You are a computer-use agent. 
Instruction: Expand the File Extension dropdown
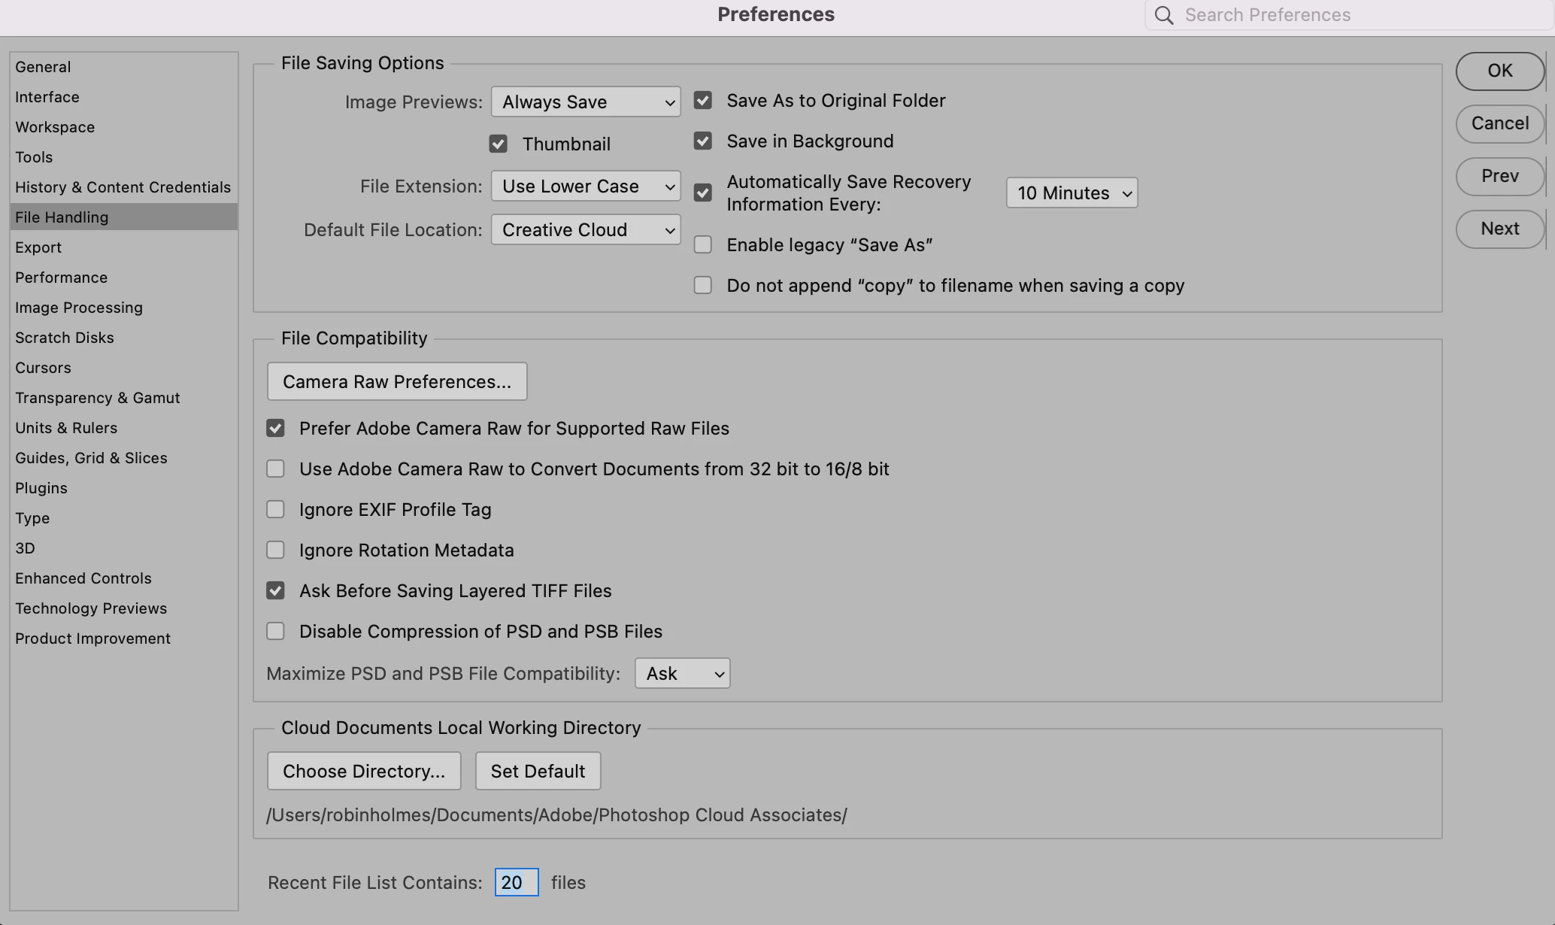[585, 187]
